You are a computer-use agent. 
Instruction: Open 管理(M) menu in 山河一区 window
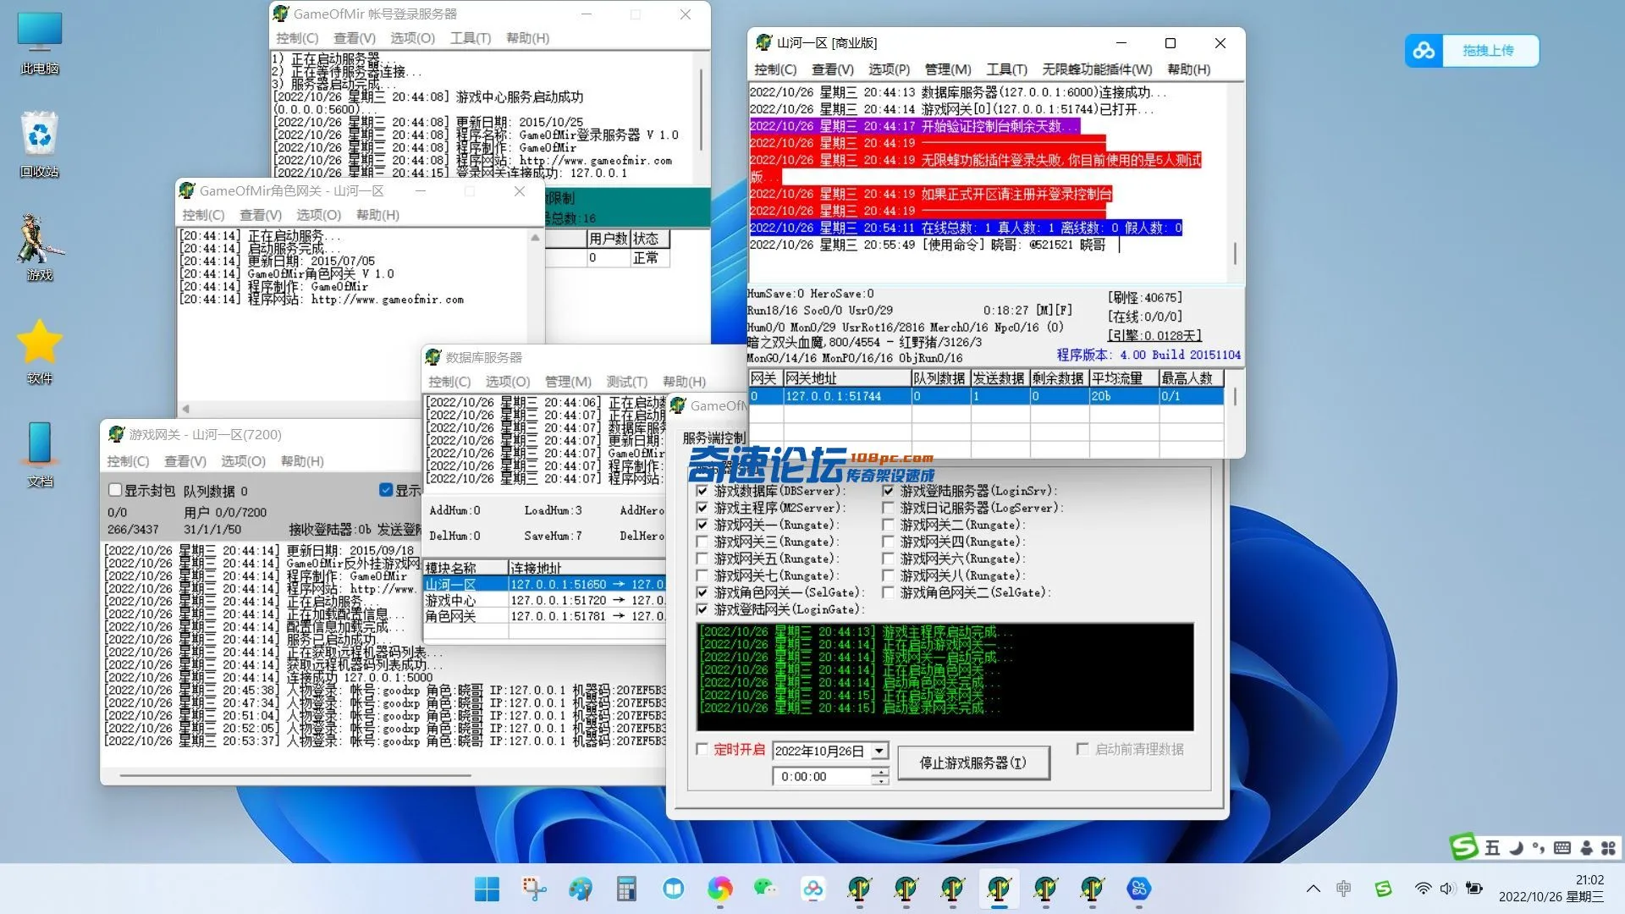948,69
